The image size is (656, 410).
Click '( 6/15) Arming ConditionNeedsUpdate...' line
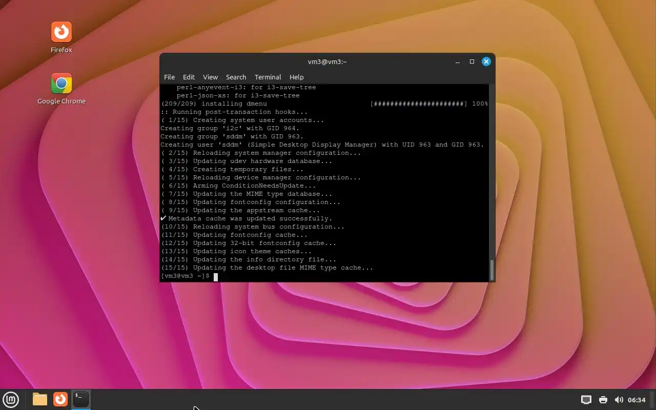pos(238,186)
